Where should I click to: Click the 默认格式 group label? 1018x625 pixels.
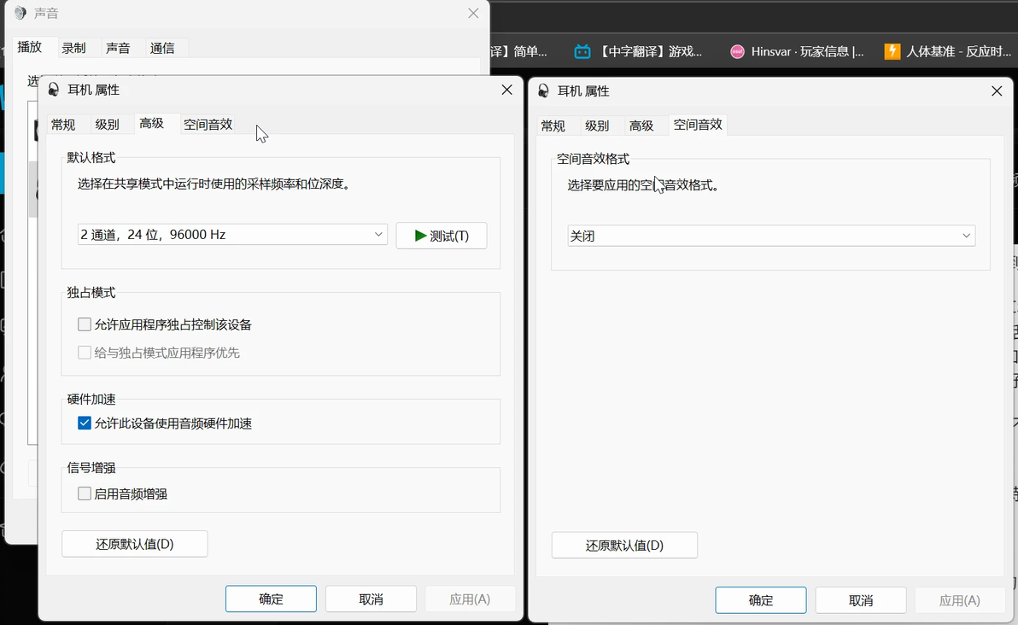click(91, 157)
